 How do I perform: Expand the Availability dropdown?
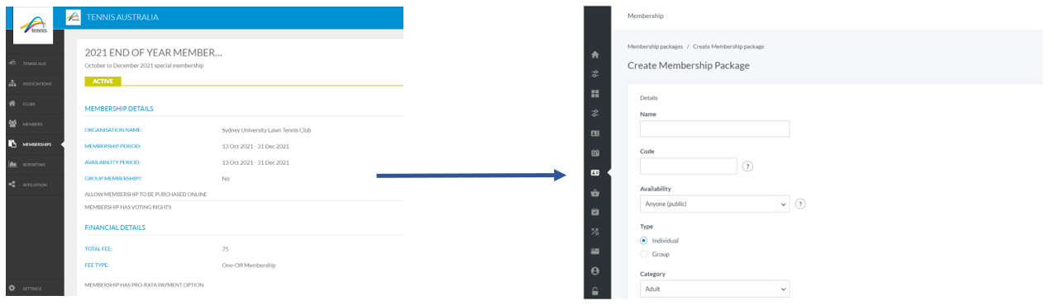coord(714,204)
